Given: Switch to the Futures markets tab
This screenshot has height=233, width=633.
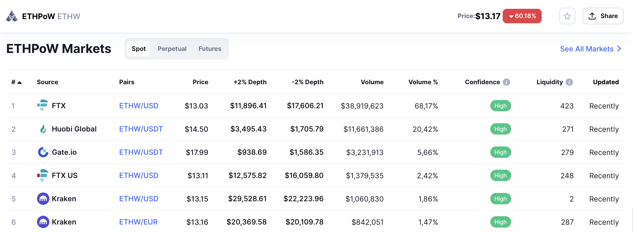Looking at the screenshot, I should (x=210, y=49).
